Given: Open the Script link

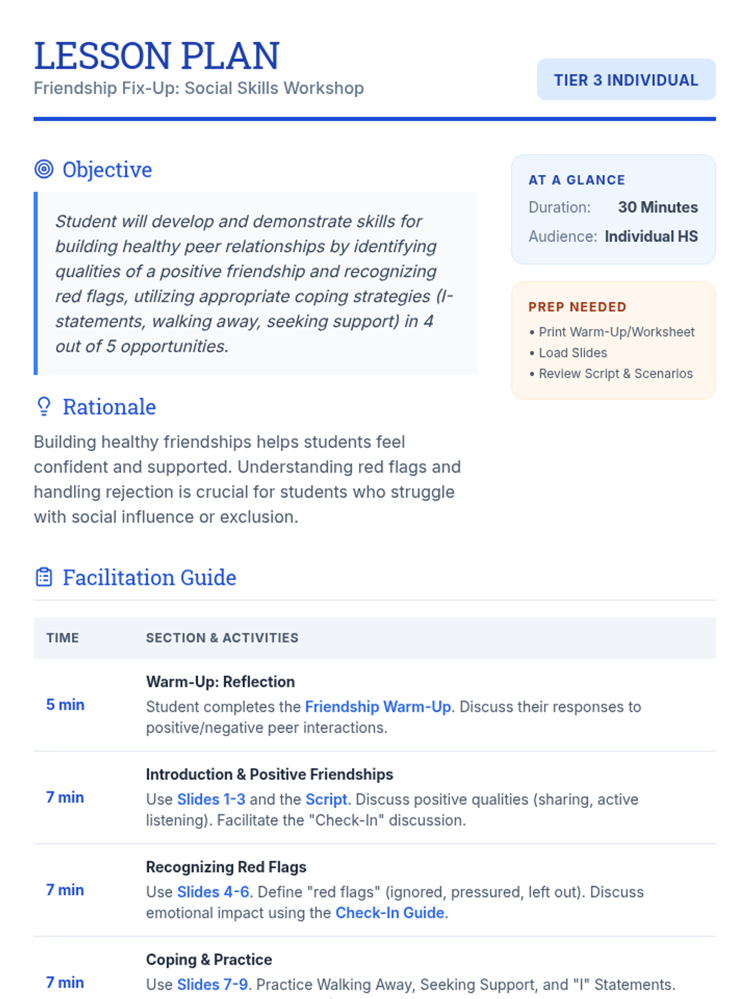Looking at the screenshot, I should tap(326, 799).
